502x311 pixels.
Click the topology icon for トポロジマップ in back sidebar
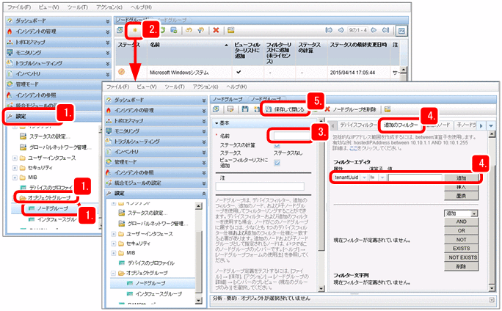[10, 42]
